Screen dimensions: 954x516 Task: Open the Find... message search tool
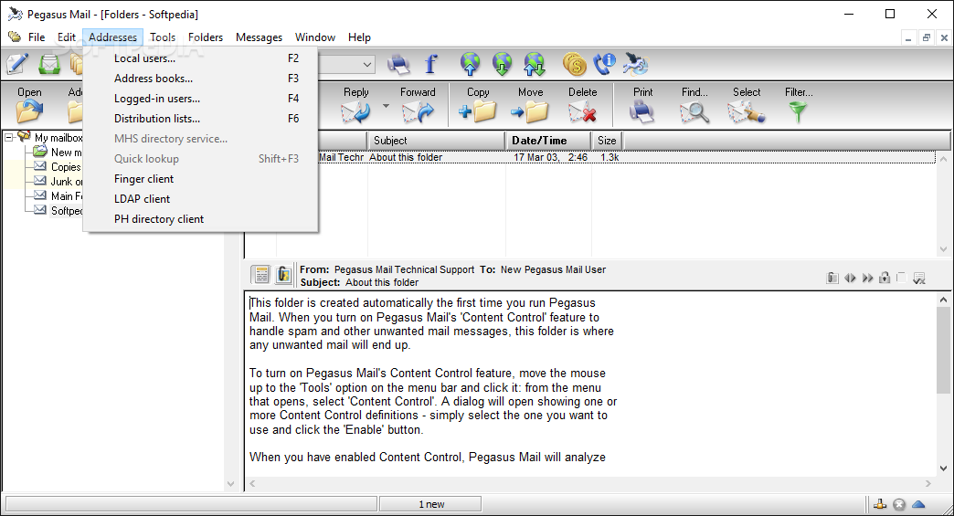point(694,104)
